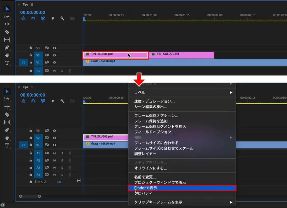Select the Razor tool in lower timeline
The width and height of the screenshot is (287, 208).
coord(7,115)
